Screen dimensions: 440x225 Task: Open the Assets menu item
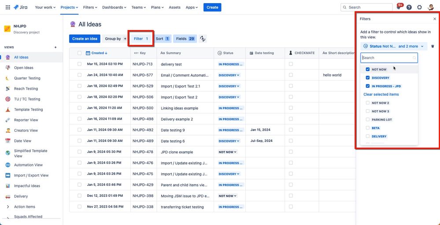click(174, 7)
